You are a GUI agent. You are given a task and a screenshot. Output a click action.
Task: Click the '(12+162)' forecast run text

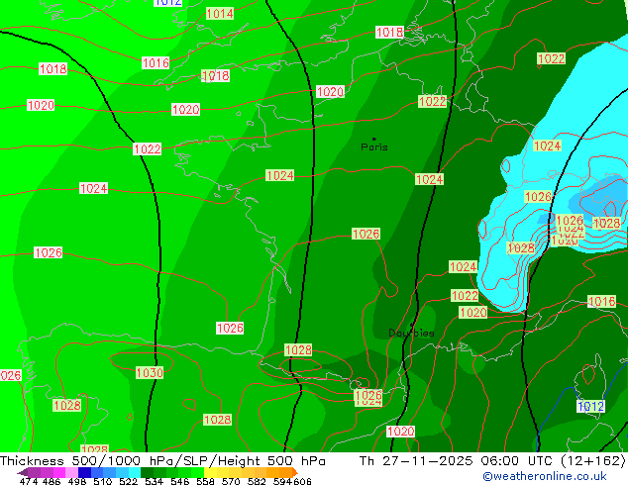coord(592,461)
